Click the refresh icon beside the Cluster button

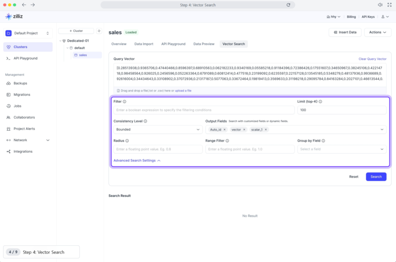[x=99, y=31]
